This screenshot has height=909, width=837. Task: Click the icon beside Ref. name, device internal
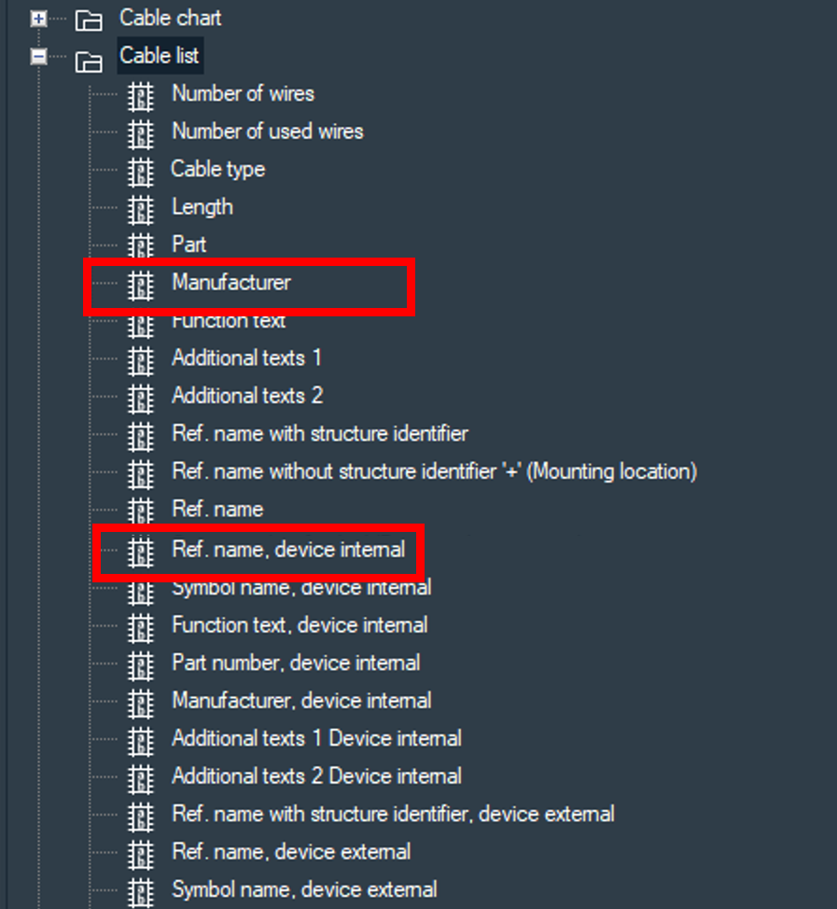(x=141, y=552)
